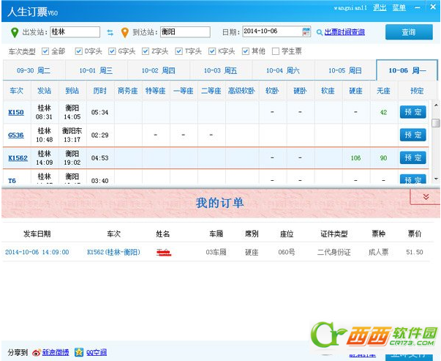Enable the 学生票 checkbox
The width and height of the screenshot is (441, 361).
coord(275,51)
